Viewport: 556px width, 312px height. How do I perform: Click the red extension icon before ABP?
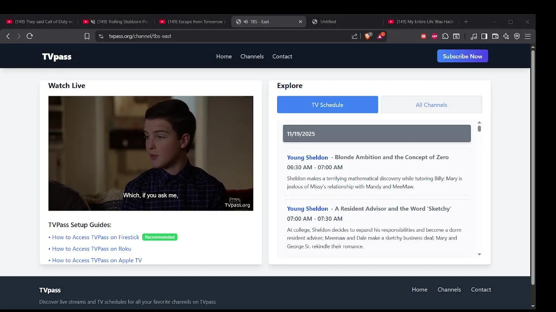point(424,36)
